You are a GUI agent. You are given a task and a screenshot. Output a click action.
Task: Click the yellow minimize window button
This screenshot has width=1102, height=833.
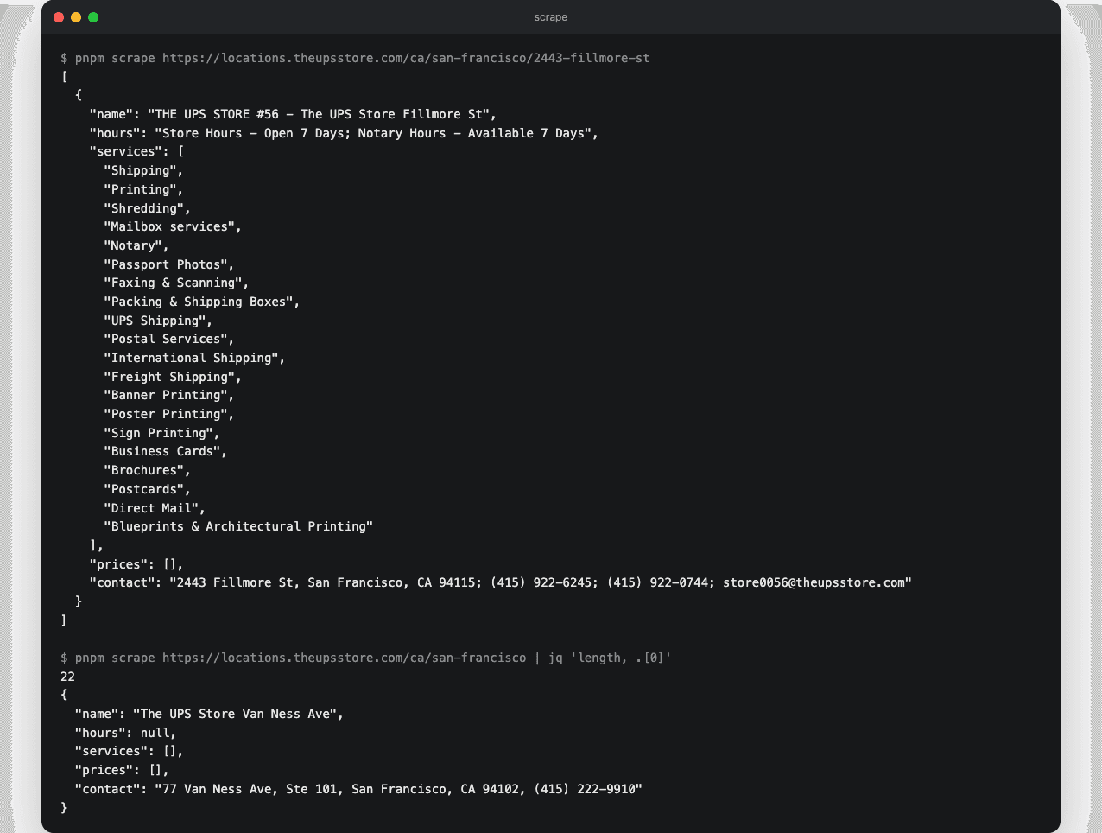(76, 17)
